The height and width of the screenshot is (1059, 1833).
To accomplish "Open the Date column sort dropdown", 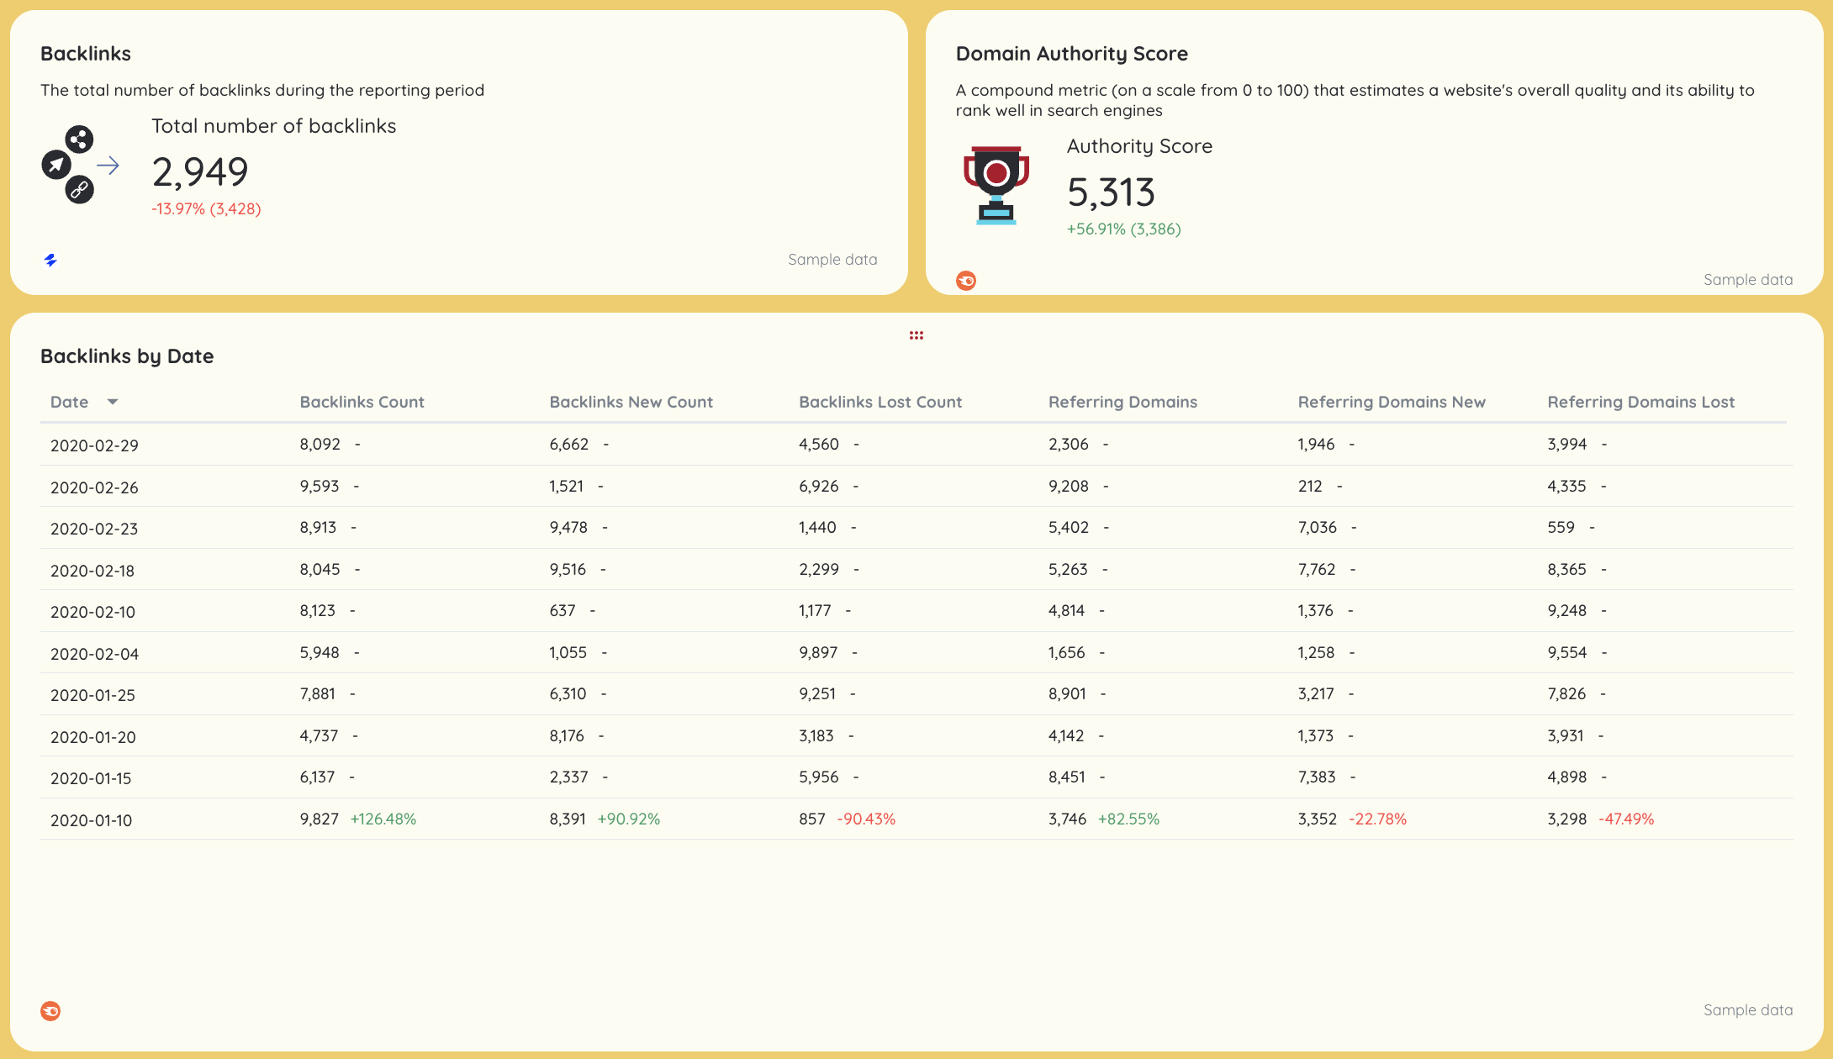I will [113, 402].
